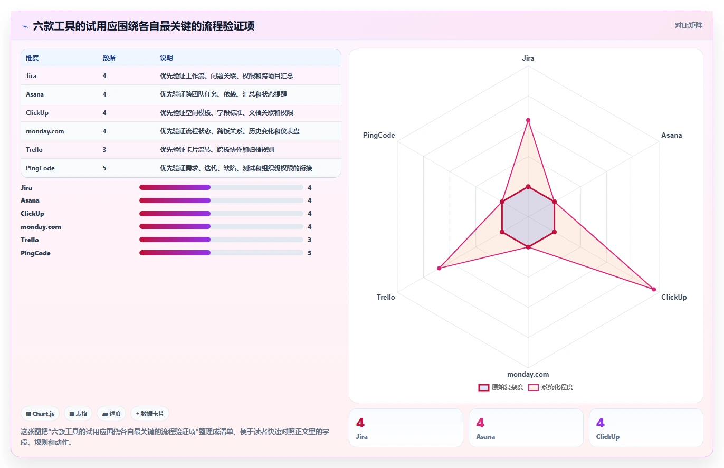This screenshot has width=724, height=468.
Task: Click the Jira progress bar
Action: point(221,187)
